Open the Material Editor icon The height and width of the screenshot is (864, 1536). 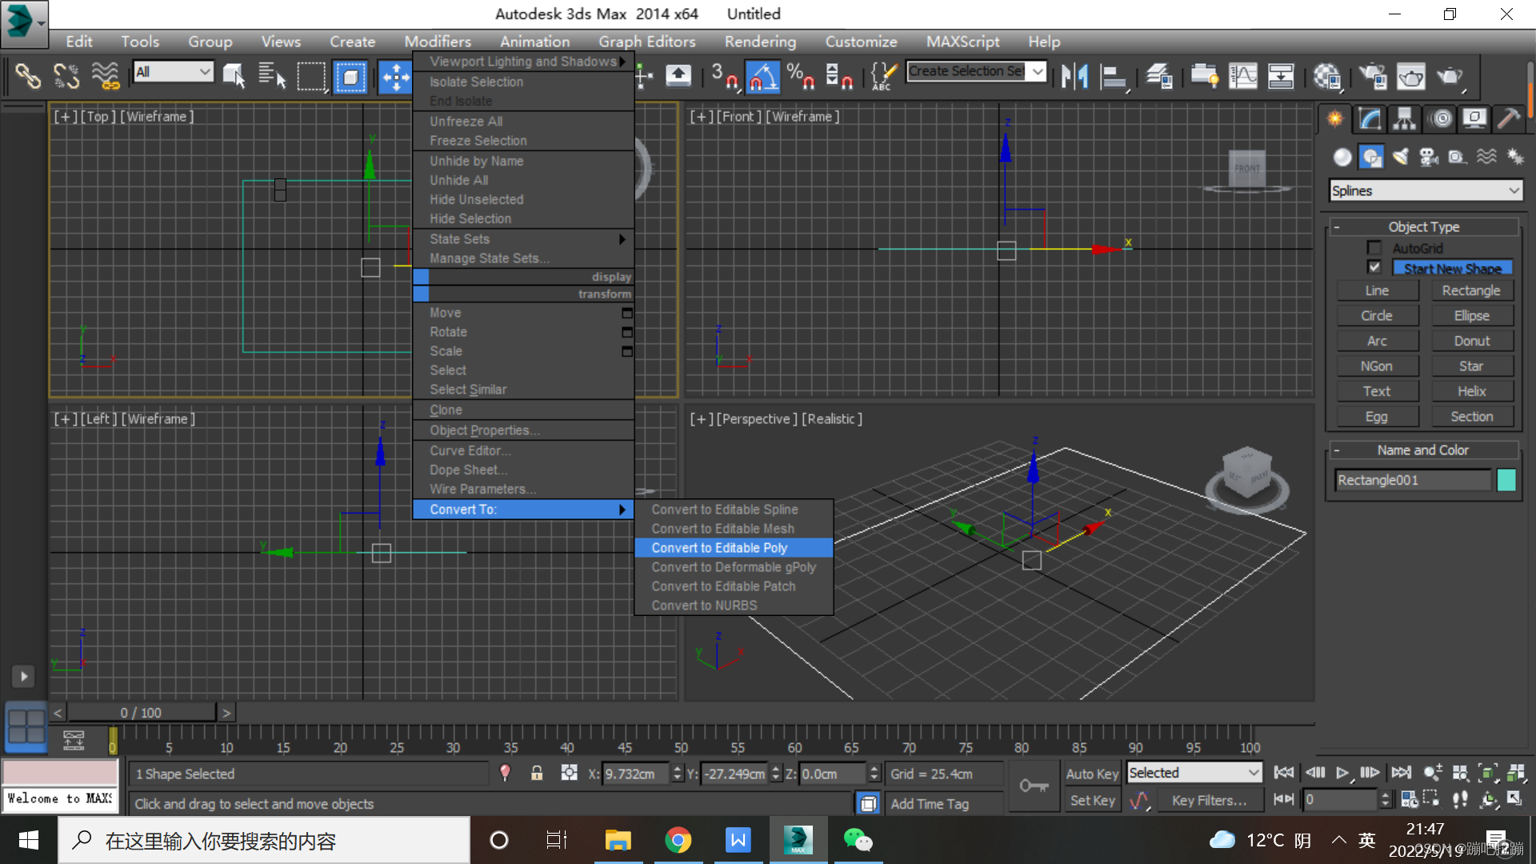click(x=1326, y=76)
